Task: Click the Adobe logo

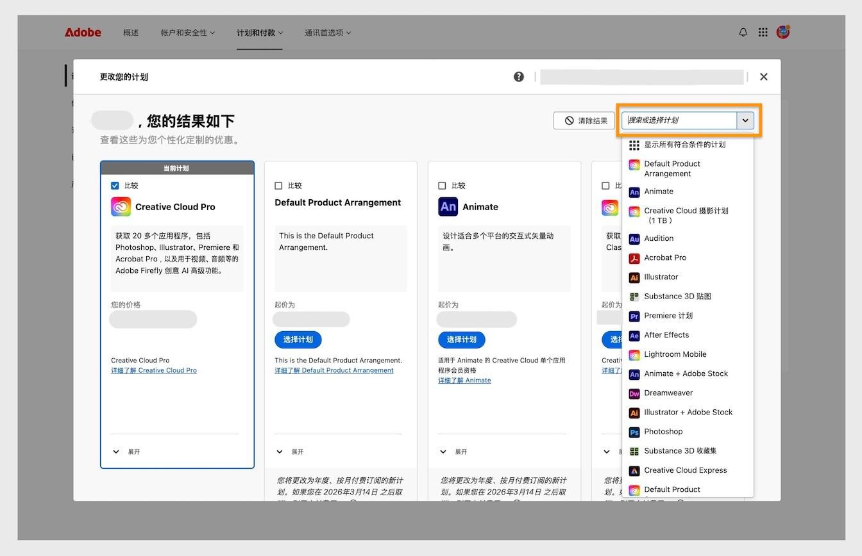Action: pos(83,33)
